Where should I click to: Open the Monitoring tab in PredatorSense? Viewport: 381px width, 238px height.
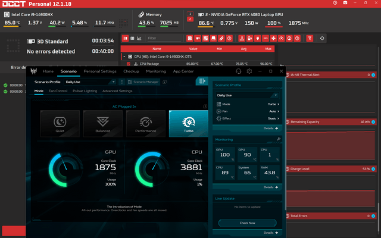point(156,71)
